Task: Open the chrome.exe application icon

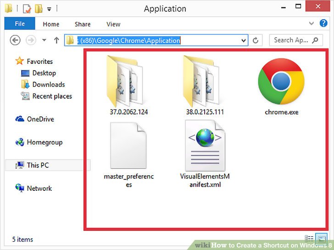Action: point(281,81)
